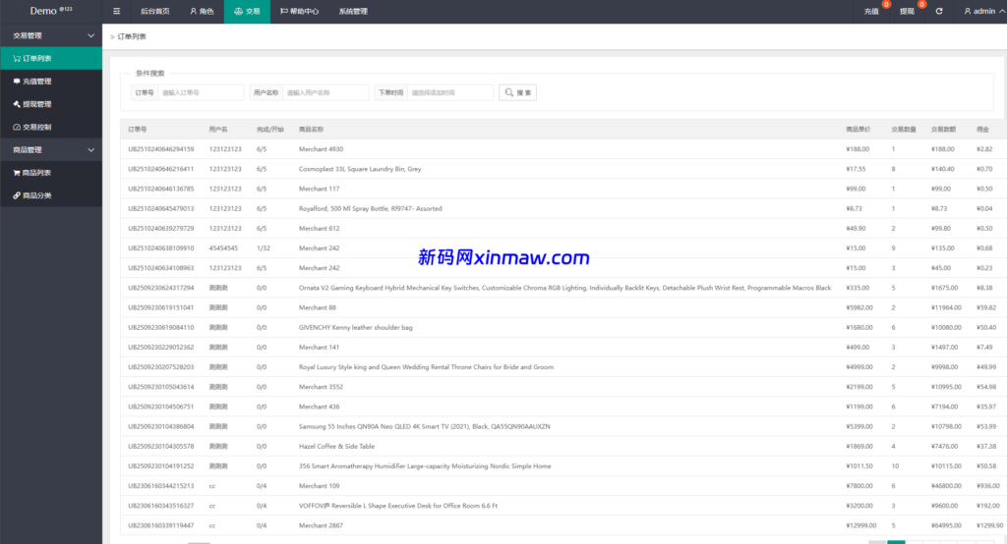Click the 商品列表 cart icon
The image size is (1007, 544).
point(16,173)
